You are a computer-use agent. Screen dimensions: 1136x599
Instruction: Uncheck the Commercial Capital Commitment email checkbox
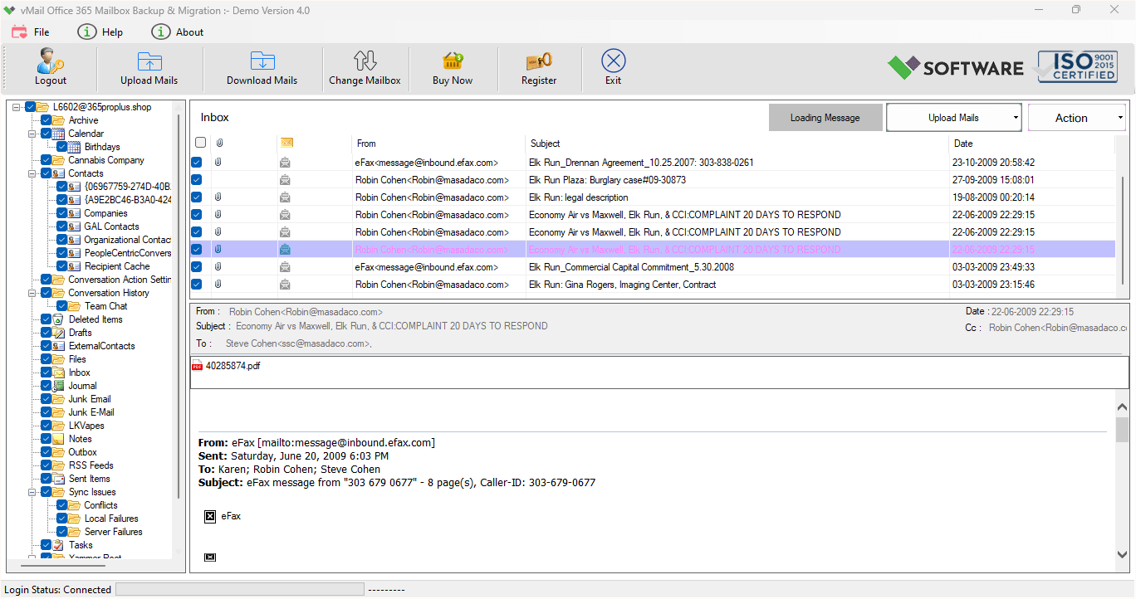click(x=197, y=267)
